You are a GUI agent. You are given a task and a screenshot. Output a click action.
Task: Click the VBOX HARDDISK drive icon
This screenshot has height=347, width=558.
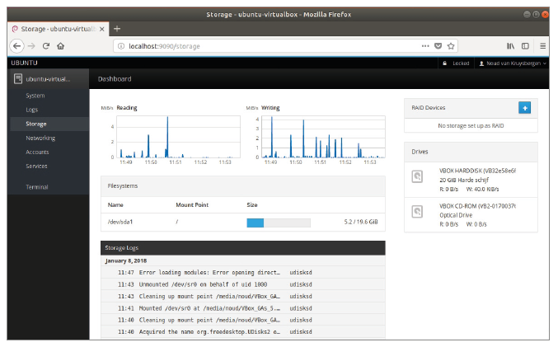(418, 176)
